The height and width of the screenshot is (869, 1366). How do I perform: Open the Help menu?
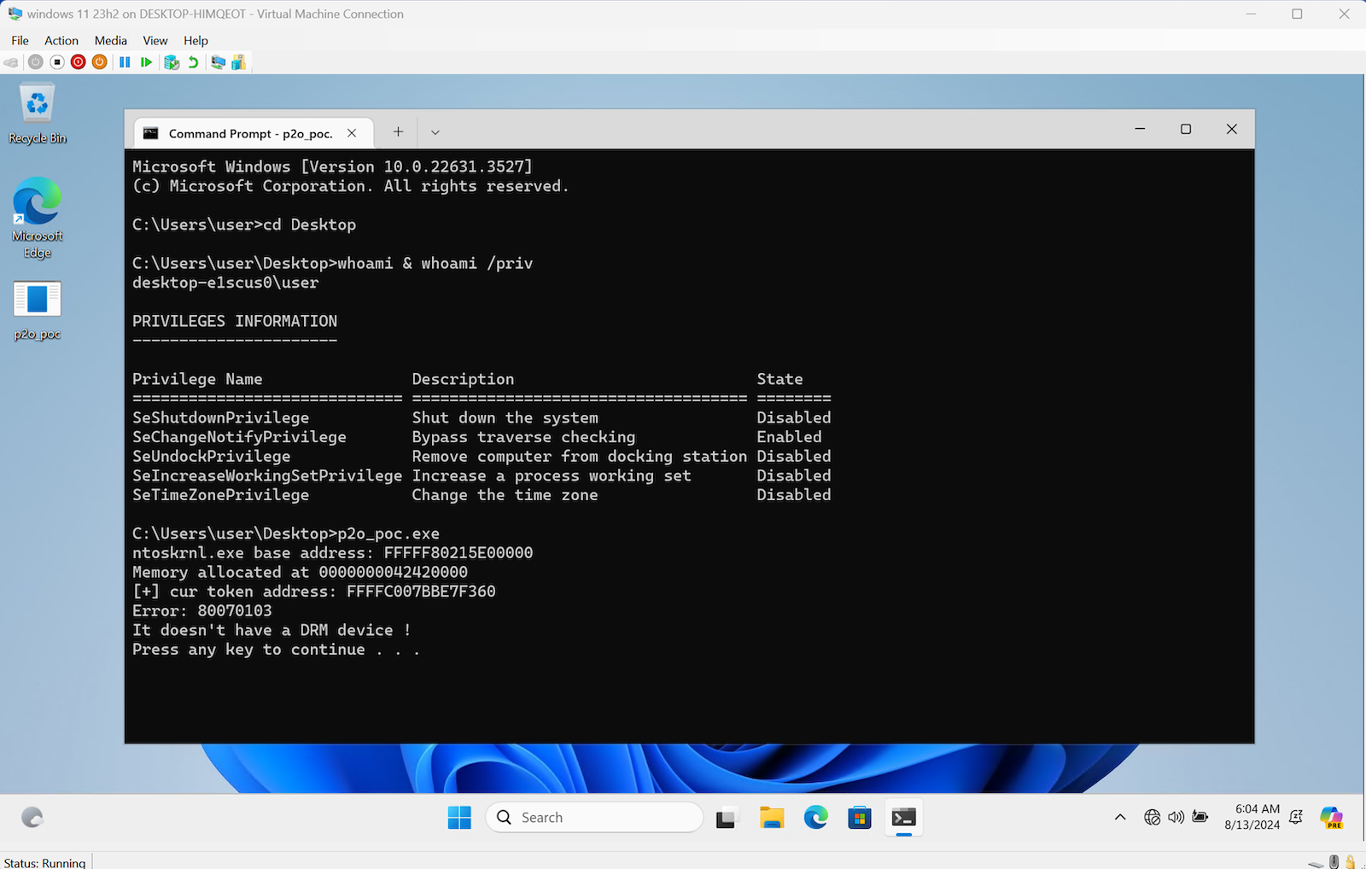(x=196, y=40)
